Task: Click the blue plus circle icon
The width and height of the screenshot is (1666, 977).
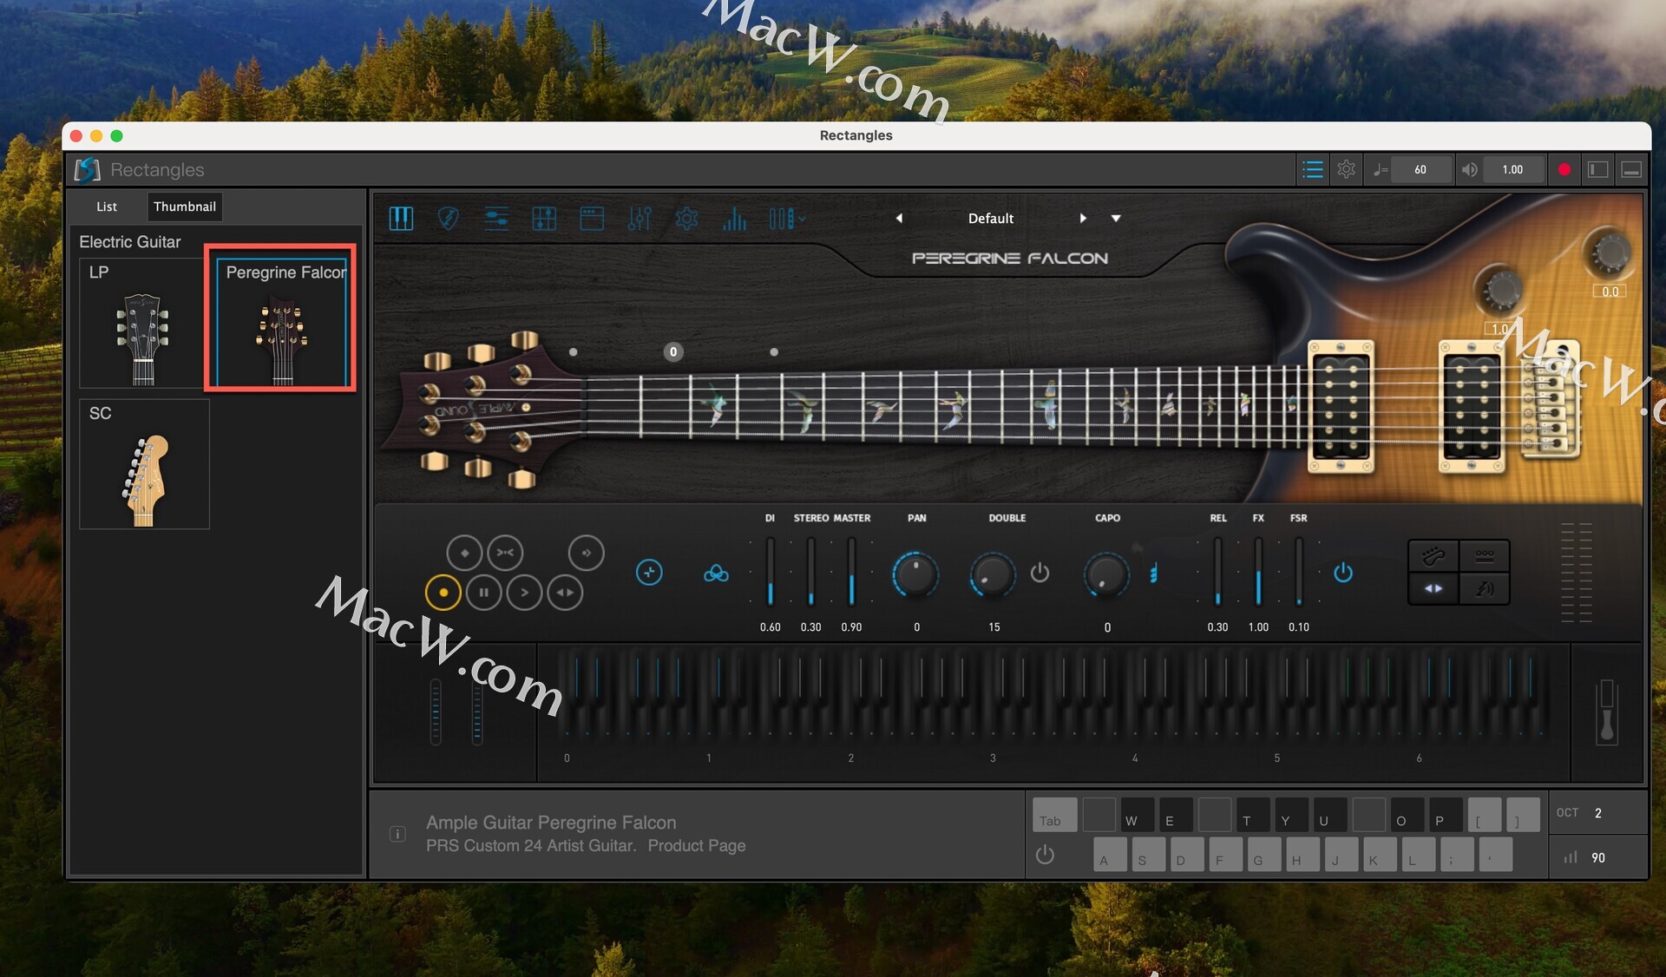Action: 649,573
